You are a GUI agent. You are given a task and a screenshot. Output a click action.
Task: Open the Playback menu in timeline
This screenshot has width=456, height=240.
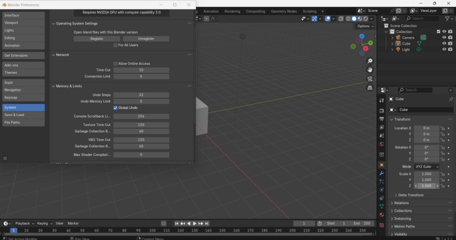pos(24,223)
